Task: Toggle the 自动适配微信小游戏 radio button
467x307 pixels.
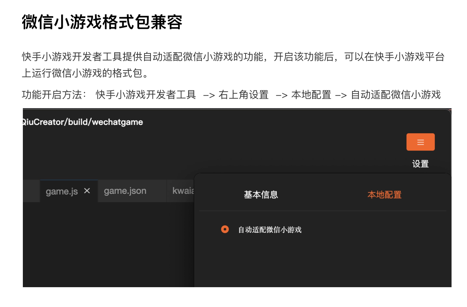Action: click(225, 229)
